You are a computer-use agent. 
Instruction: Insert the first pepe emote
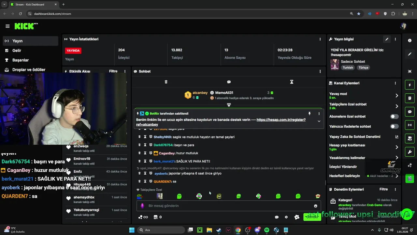click(139, 196)
